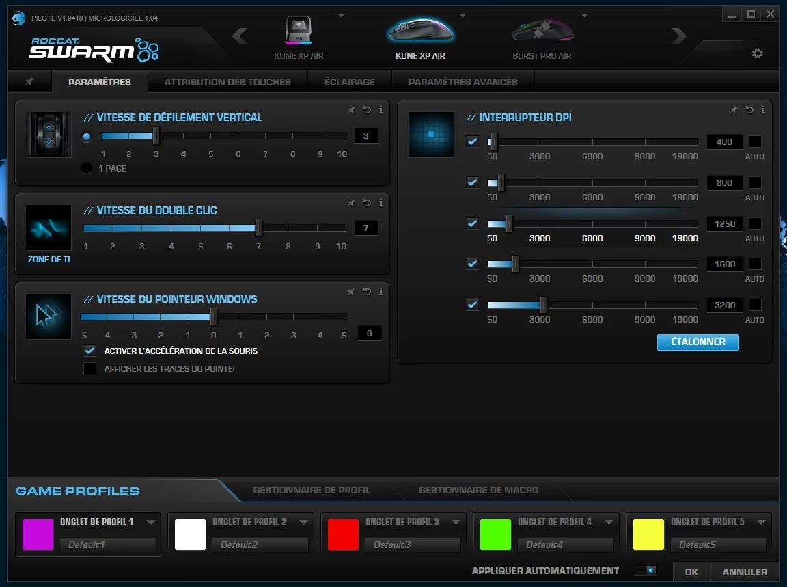Click the Windows pointer speed slider handle
The height and width of the screenshot is (587, 787).
pos(213,316)
